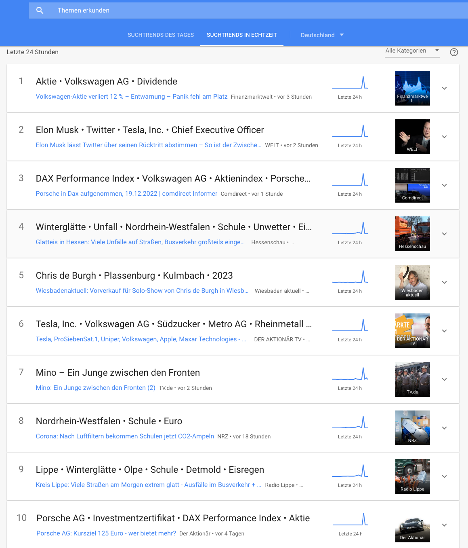Expand the DAX Performance Index row 3

(x=444, y=185)
